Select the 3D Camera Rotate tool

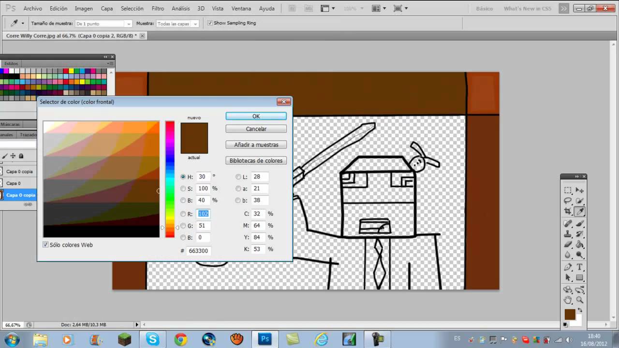point(580,290)
